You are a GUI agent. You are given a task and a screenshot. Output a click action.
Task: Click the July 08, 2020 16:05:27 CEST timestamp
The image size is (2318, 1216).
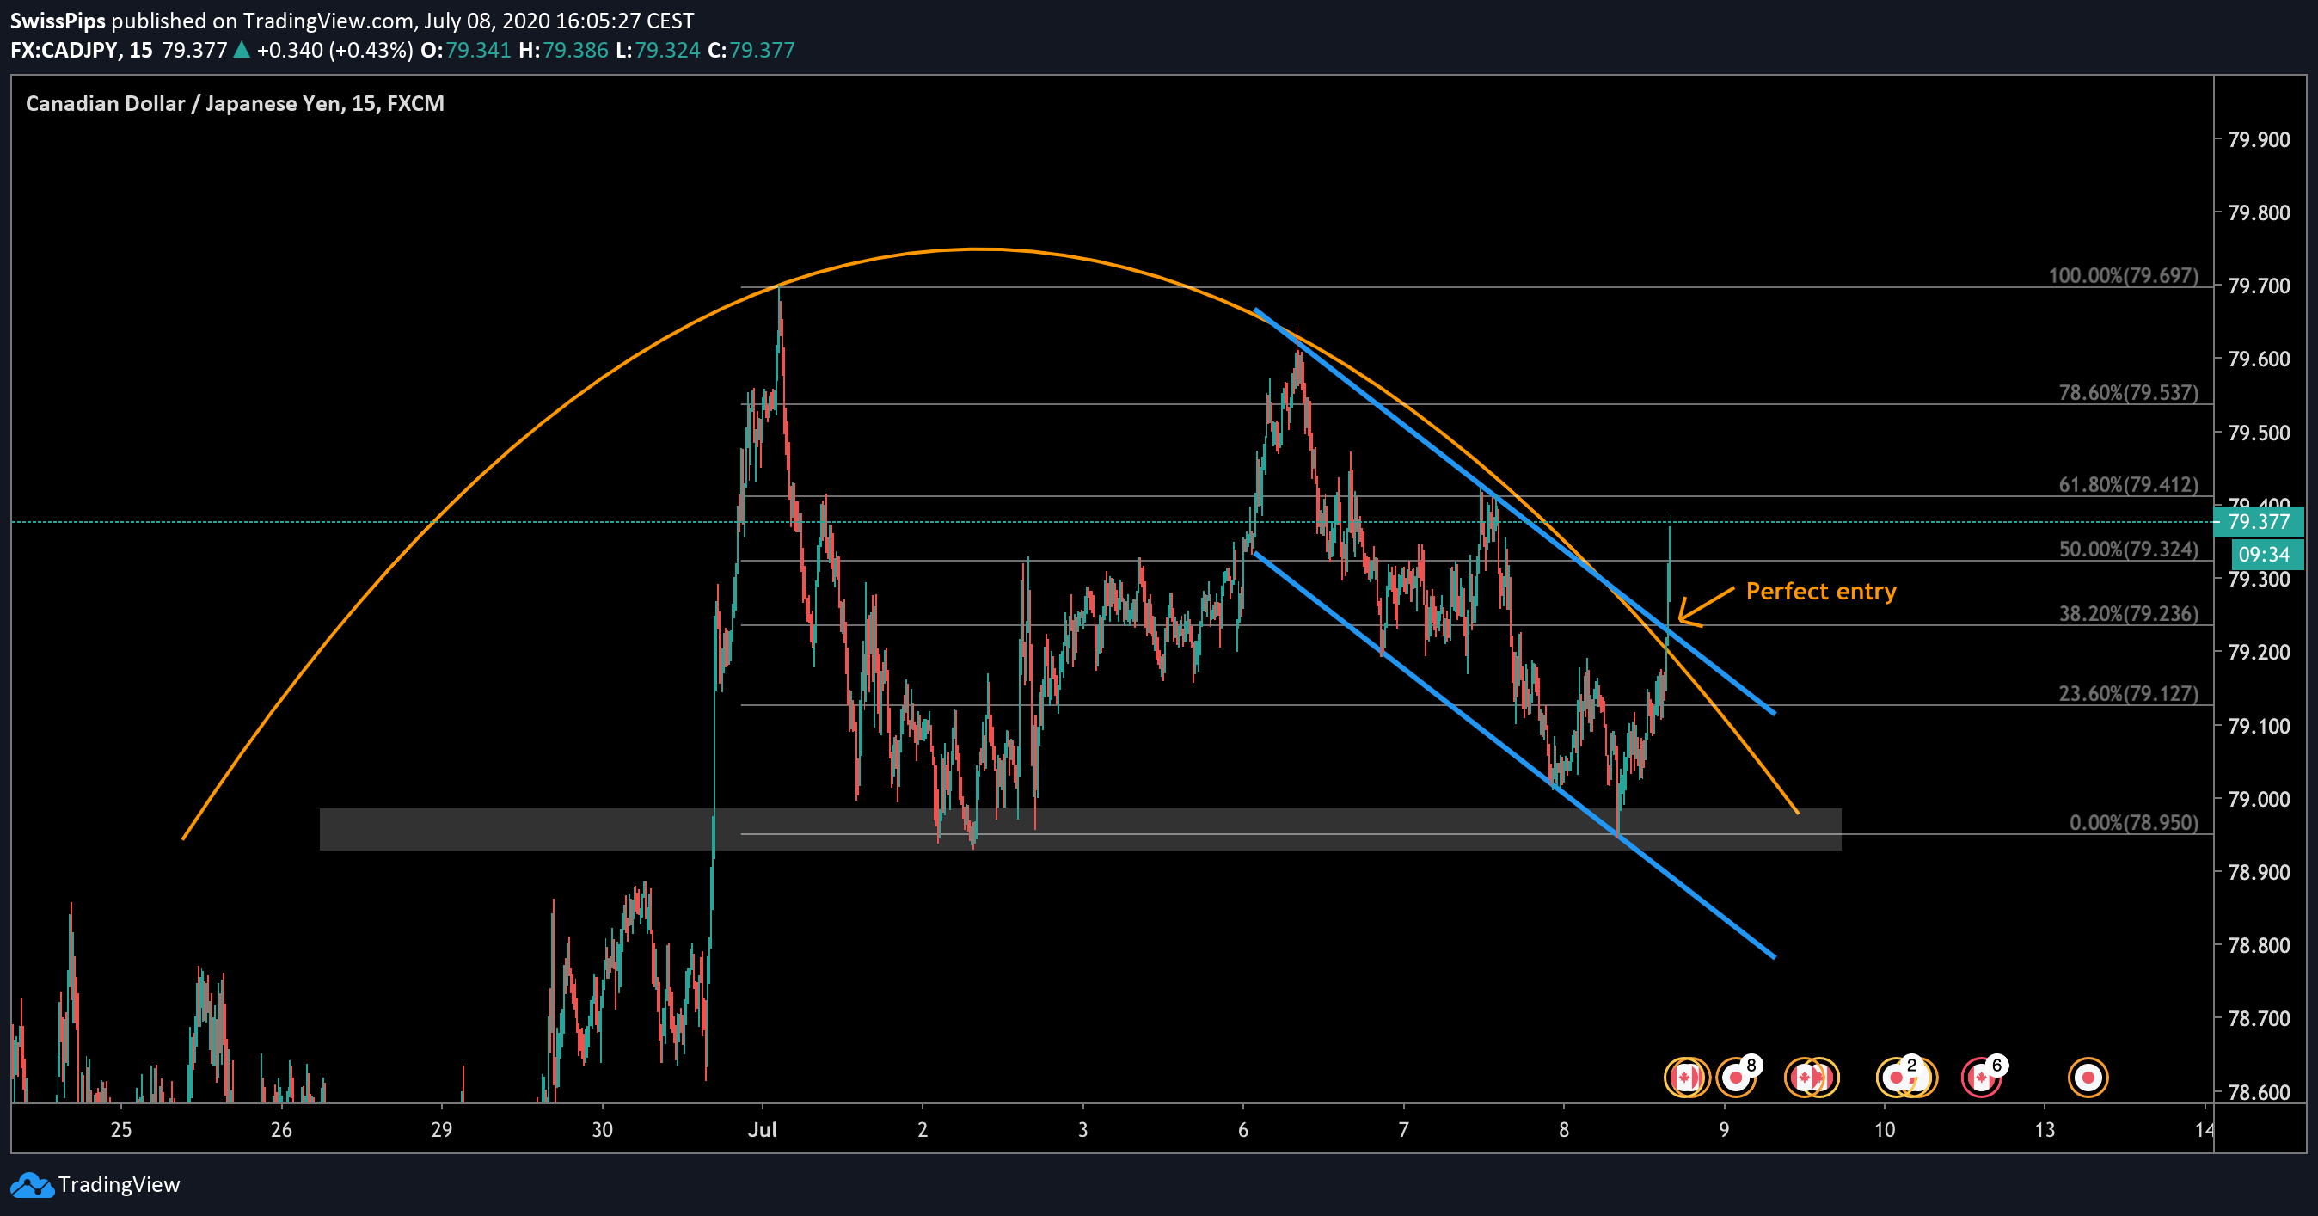coord(559,21)
